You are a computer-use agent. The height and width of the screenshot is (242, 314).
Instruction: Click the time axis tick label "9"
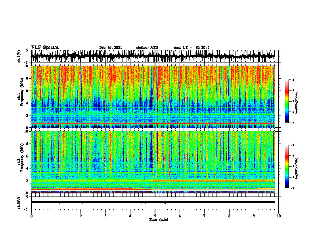point(254,216)
